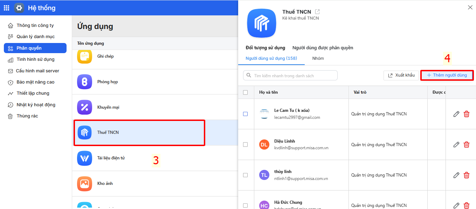Close the Thuế TNCN detail panel
This screenshot has height=209, width=476.
[470, 7]
